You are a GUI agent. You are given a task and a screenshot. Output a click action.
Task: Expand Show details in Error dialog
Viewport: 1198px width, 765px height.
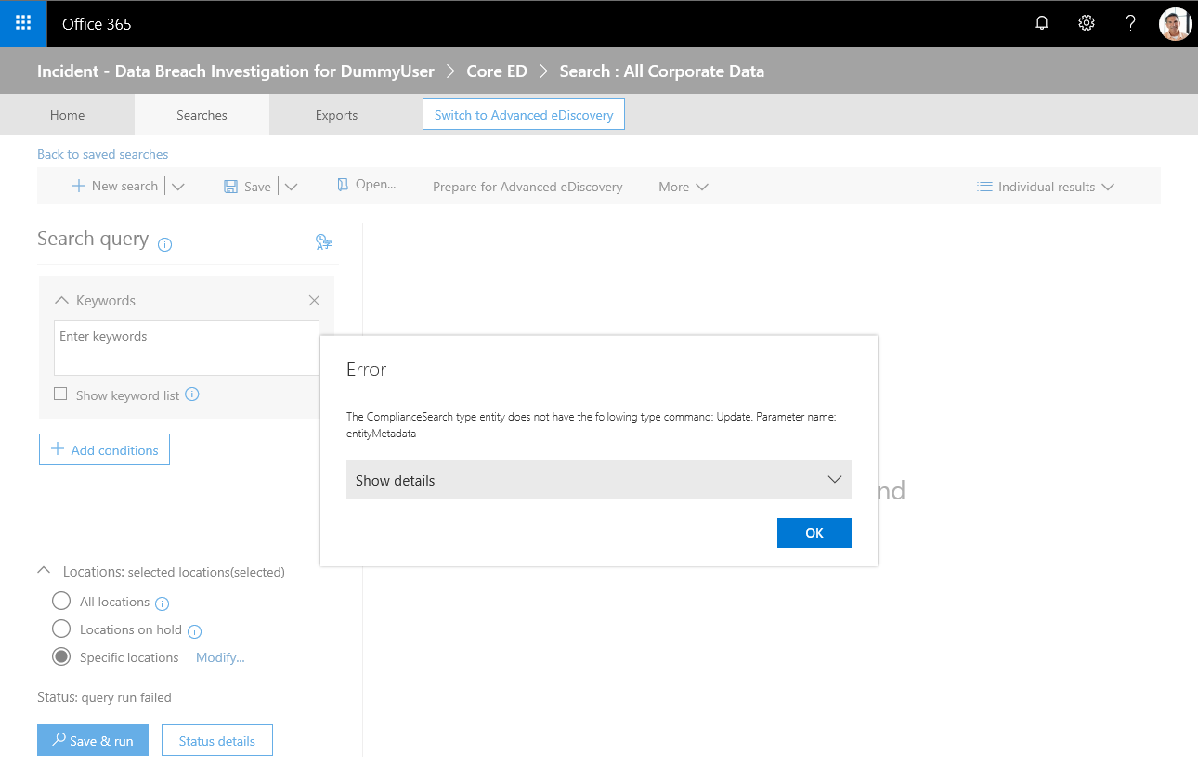599,480
